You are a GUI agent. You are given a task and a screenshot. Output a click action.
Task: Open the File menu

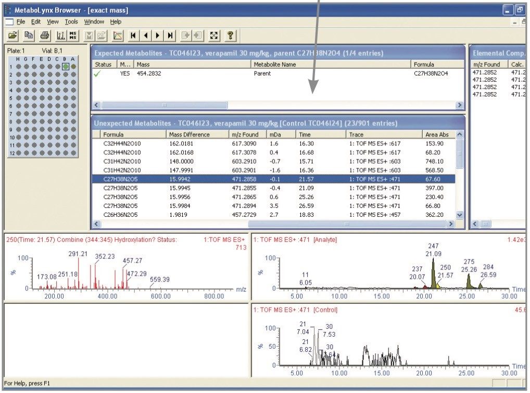point(21,22)
